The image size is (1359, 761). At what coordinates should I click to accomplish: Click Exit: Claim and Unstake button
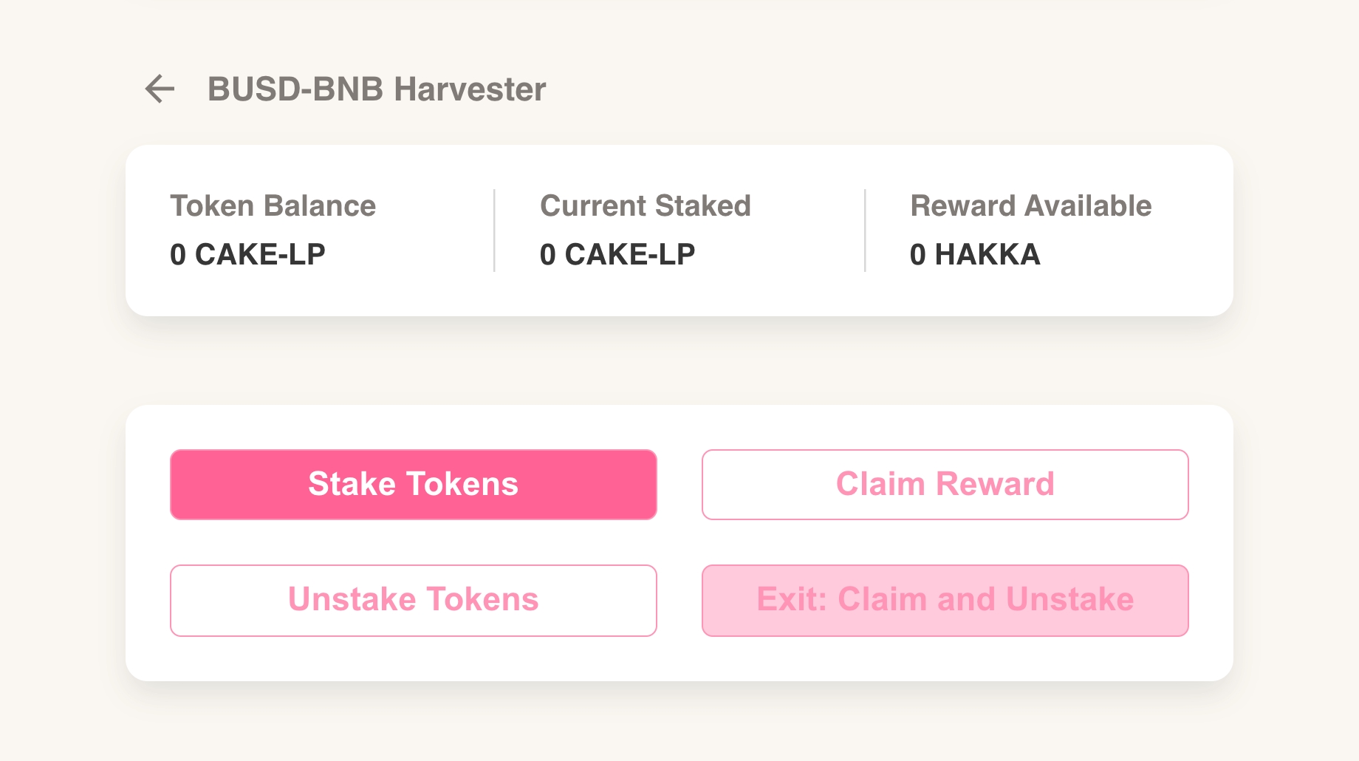click(x=945, y=600)
